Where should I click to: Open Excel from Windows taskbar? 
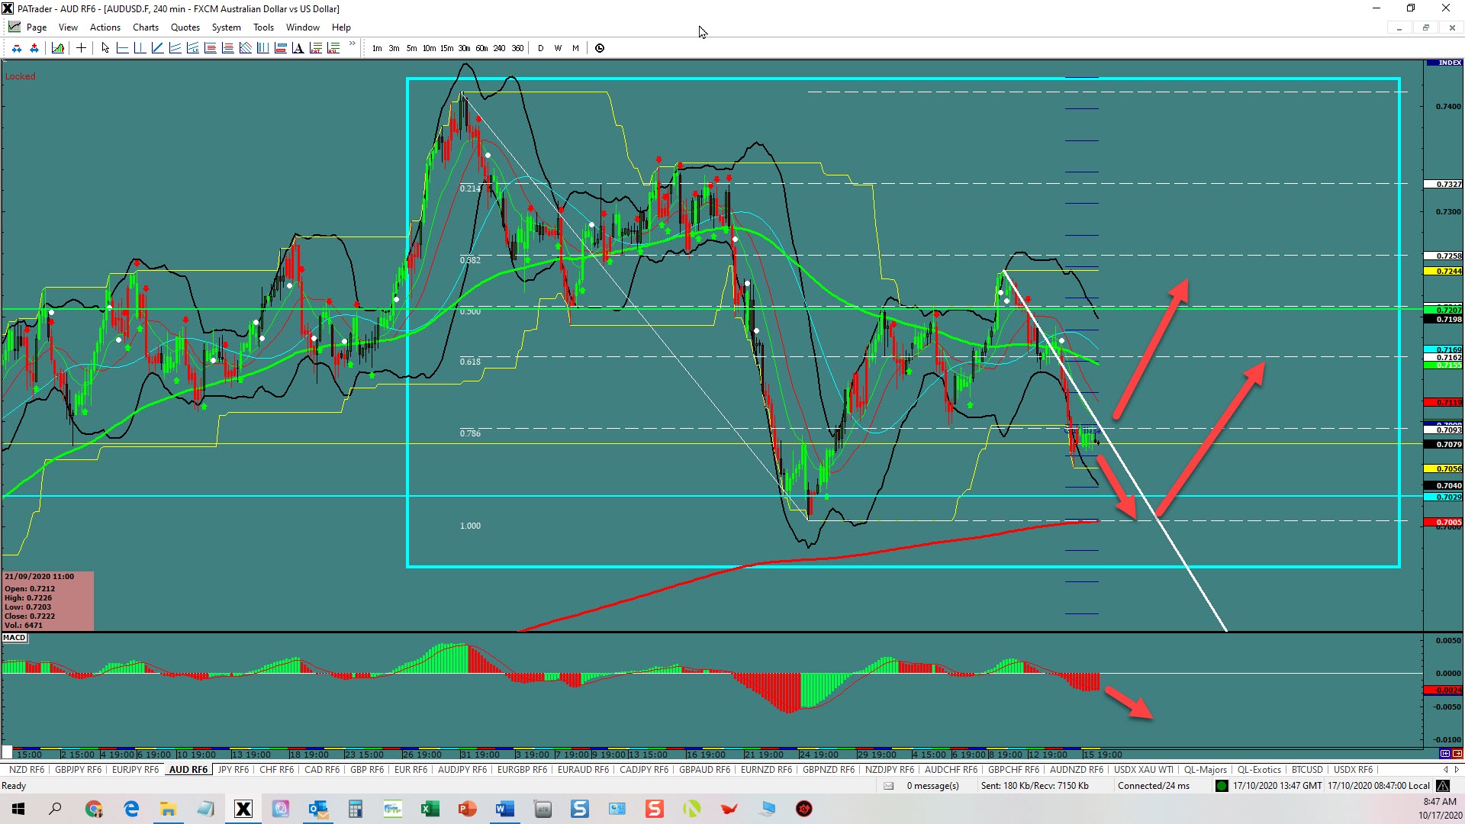(430, 809)
